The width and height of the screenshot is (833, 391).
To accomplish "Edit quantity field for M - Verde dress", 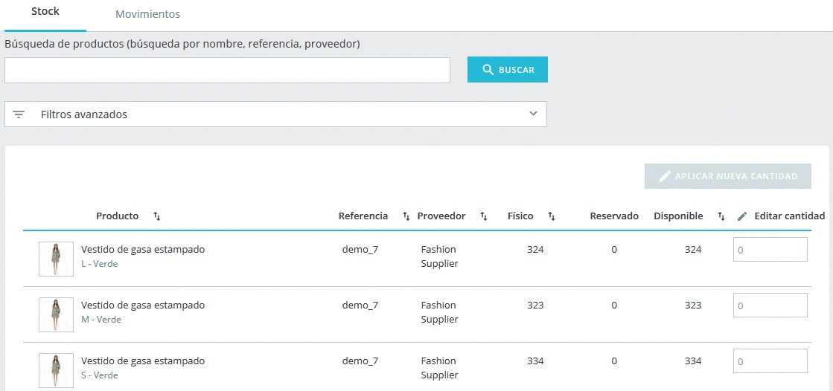I will [770, 306].
